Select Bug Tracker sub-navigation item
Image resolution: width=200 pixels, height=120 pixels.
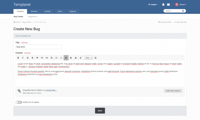[x=18, y=16]
